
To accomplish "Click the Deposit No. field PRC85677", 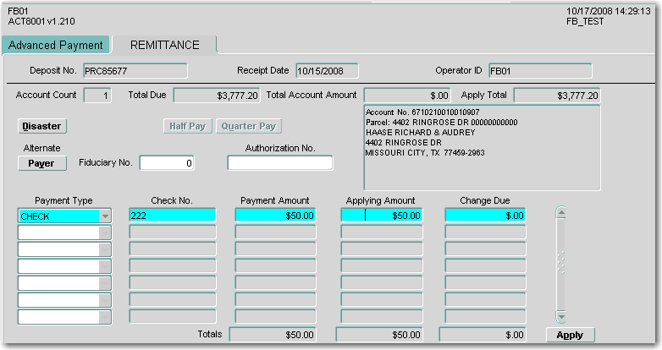I will click(x=134, y=70).
